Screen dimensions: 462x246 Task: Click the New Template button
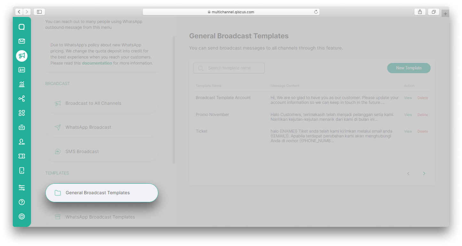point(409,68)
